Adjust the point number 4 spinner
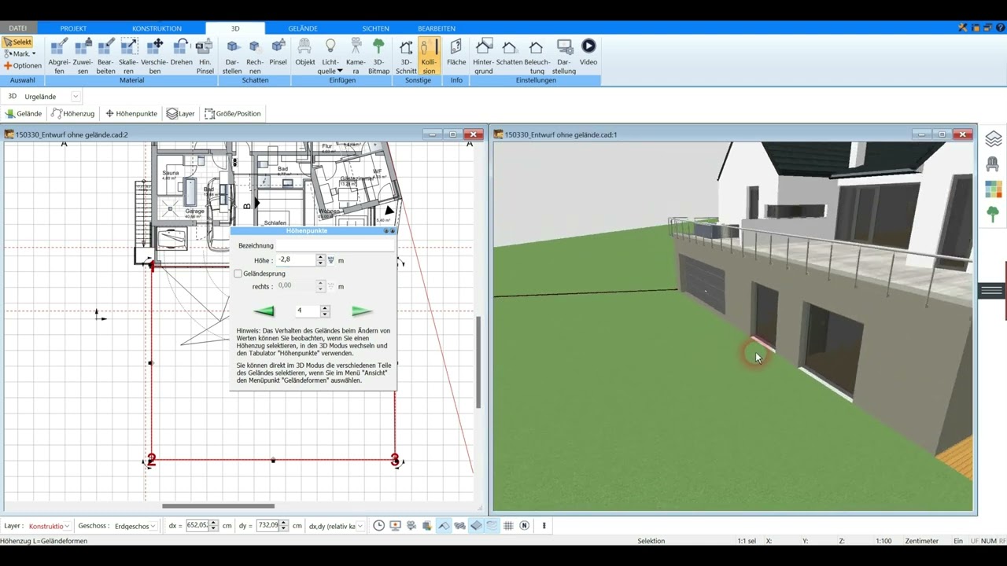 point(325,311)
